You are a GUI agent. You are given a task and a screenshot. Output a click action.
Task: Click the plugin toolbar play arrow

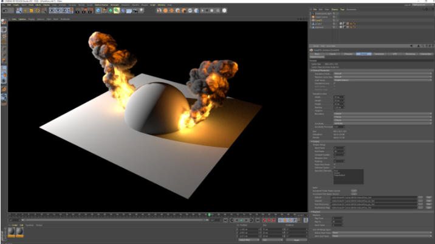[x=202, y=10]
